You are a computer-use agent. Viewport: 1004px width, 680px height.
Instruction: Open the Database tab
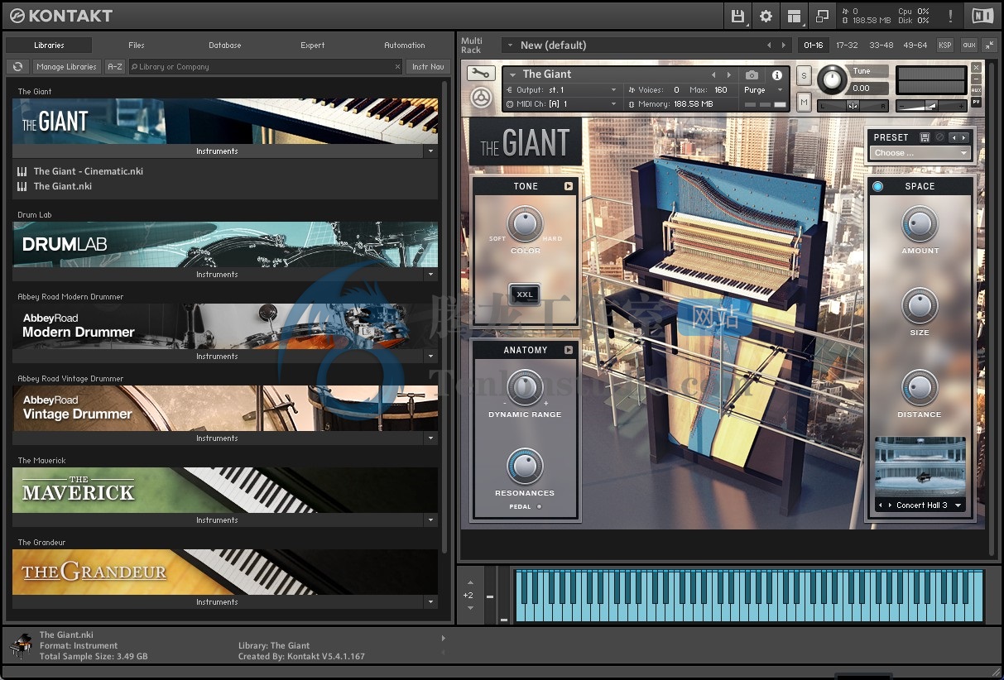[x=224, y=45]
